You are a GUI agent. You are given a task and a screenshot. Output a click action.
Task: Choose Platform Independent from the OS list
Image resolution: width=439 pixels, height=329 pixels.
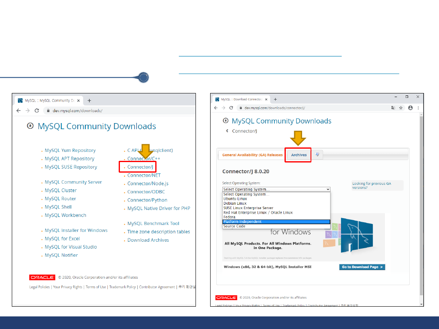tap(276, 222)
